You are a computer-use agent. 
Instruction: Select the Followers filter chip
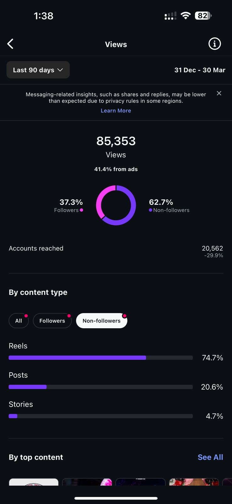pyautogui.click(x=52, y=321)
